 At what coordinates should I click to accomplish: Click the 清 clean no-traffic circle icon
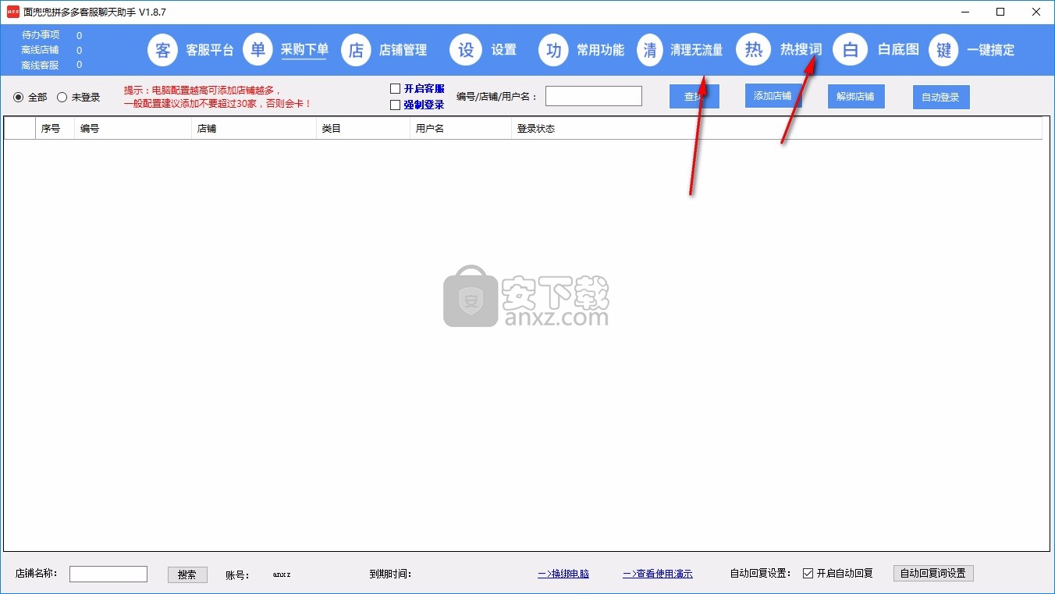(x=651, y=50)
